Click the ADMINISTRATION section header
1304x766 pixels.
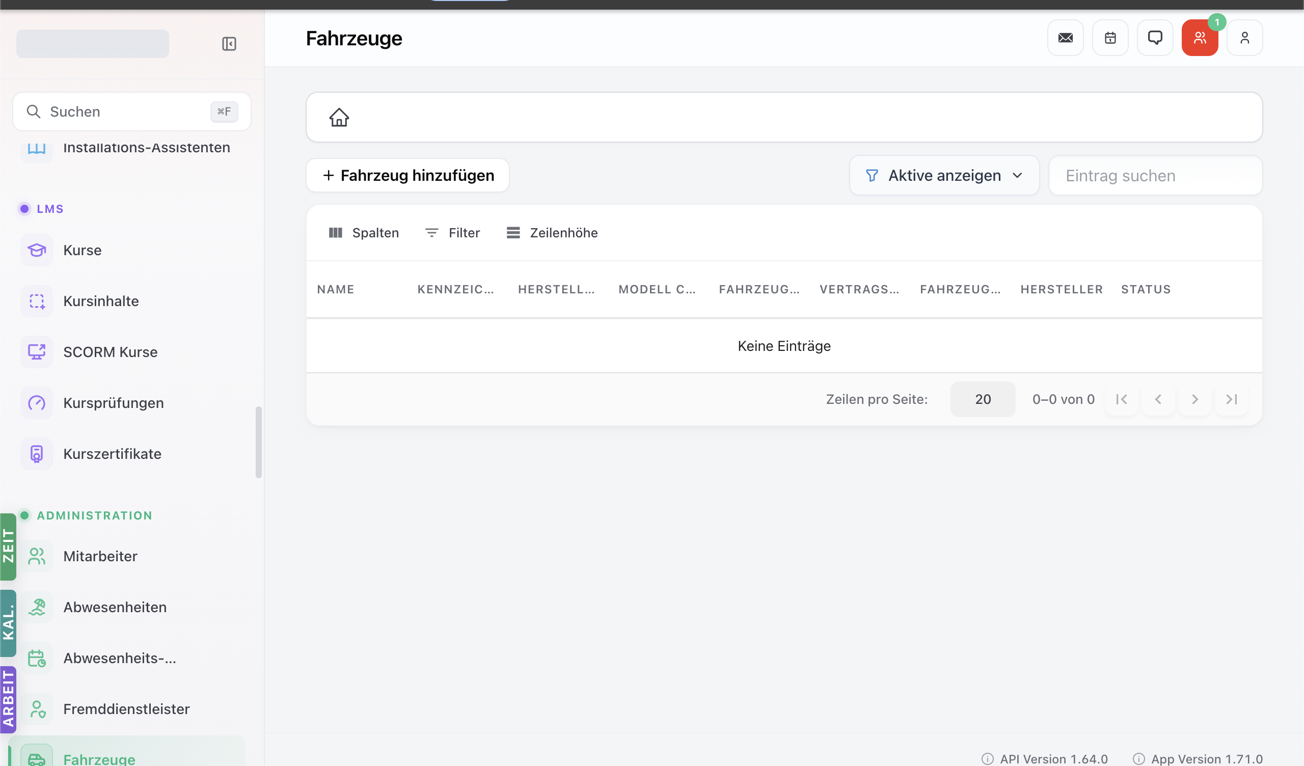94,515
